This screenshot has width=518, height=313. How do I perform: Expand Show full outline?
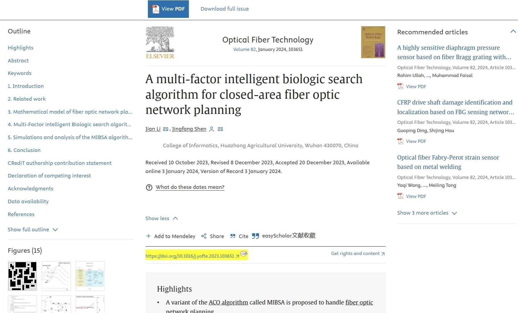33,230
